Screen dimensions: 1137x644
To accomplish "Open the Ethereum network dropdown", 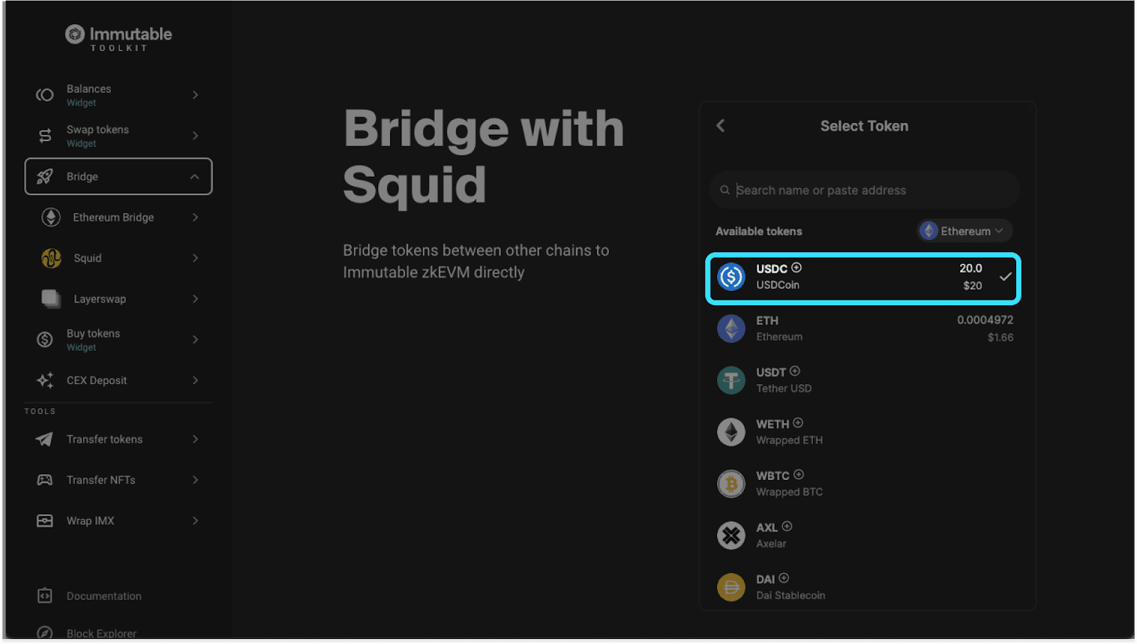I will click(x=964, y=231).
